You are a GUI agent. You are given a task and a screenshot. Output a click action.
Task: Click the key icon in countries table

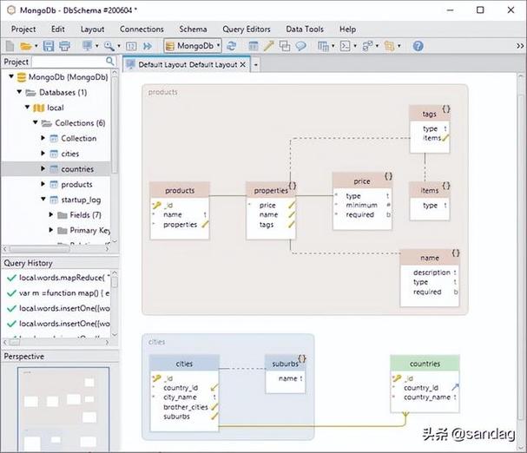(x=397, y=378)
